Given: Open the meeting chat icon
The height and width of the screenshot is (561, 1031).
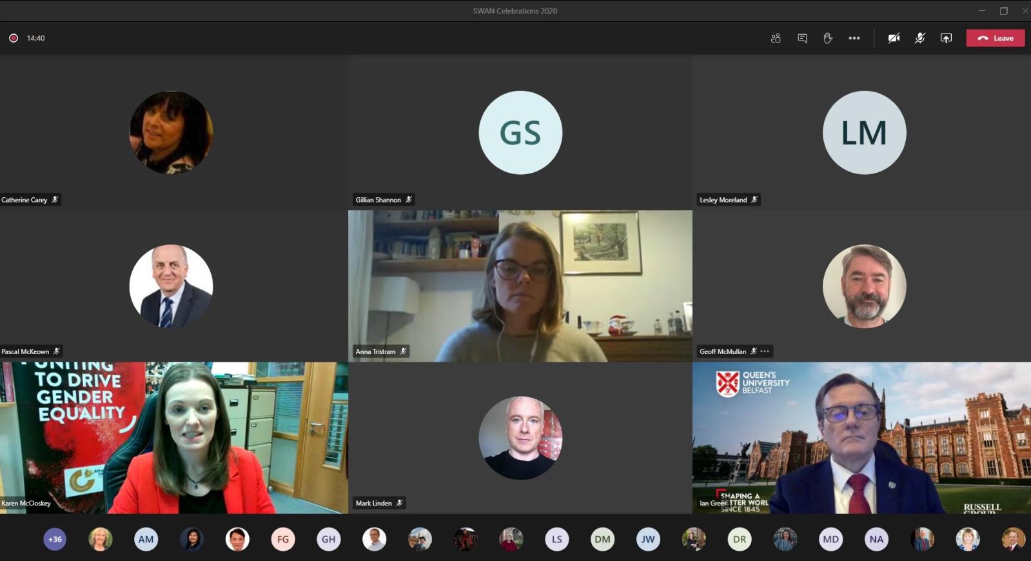Looking at the screenshot, I should click(x=802, y=39).
